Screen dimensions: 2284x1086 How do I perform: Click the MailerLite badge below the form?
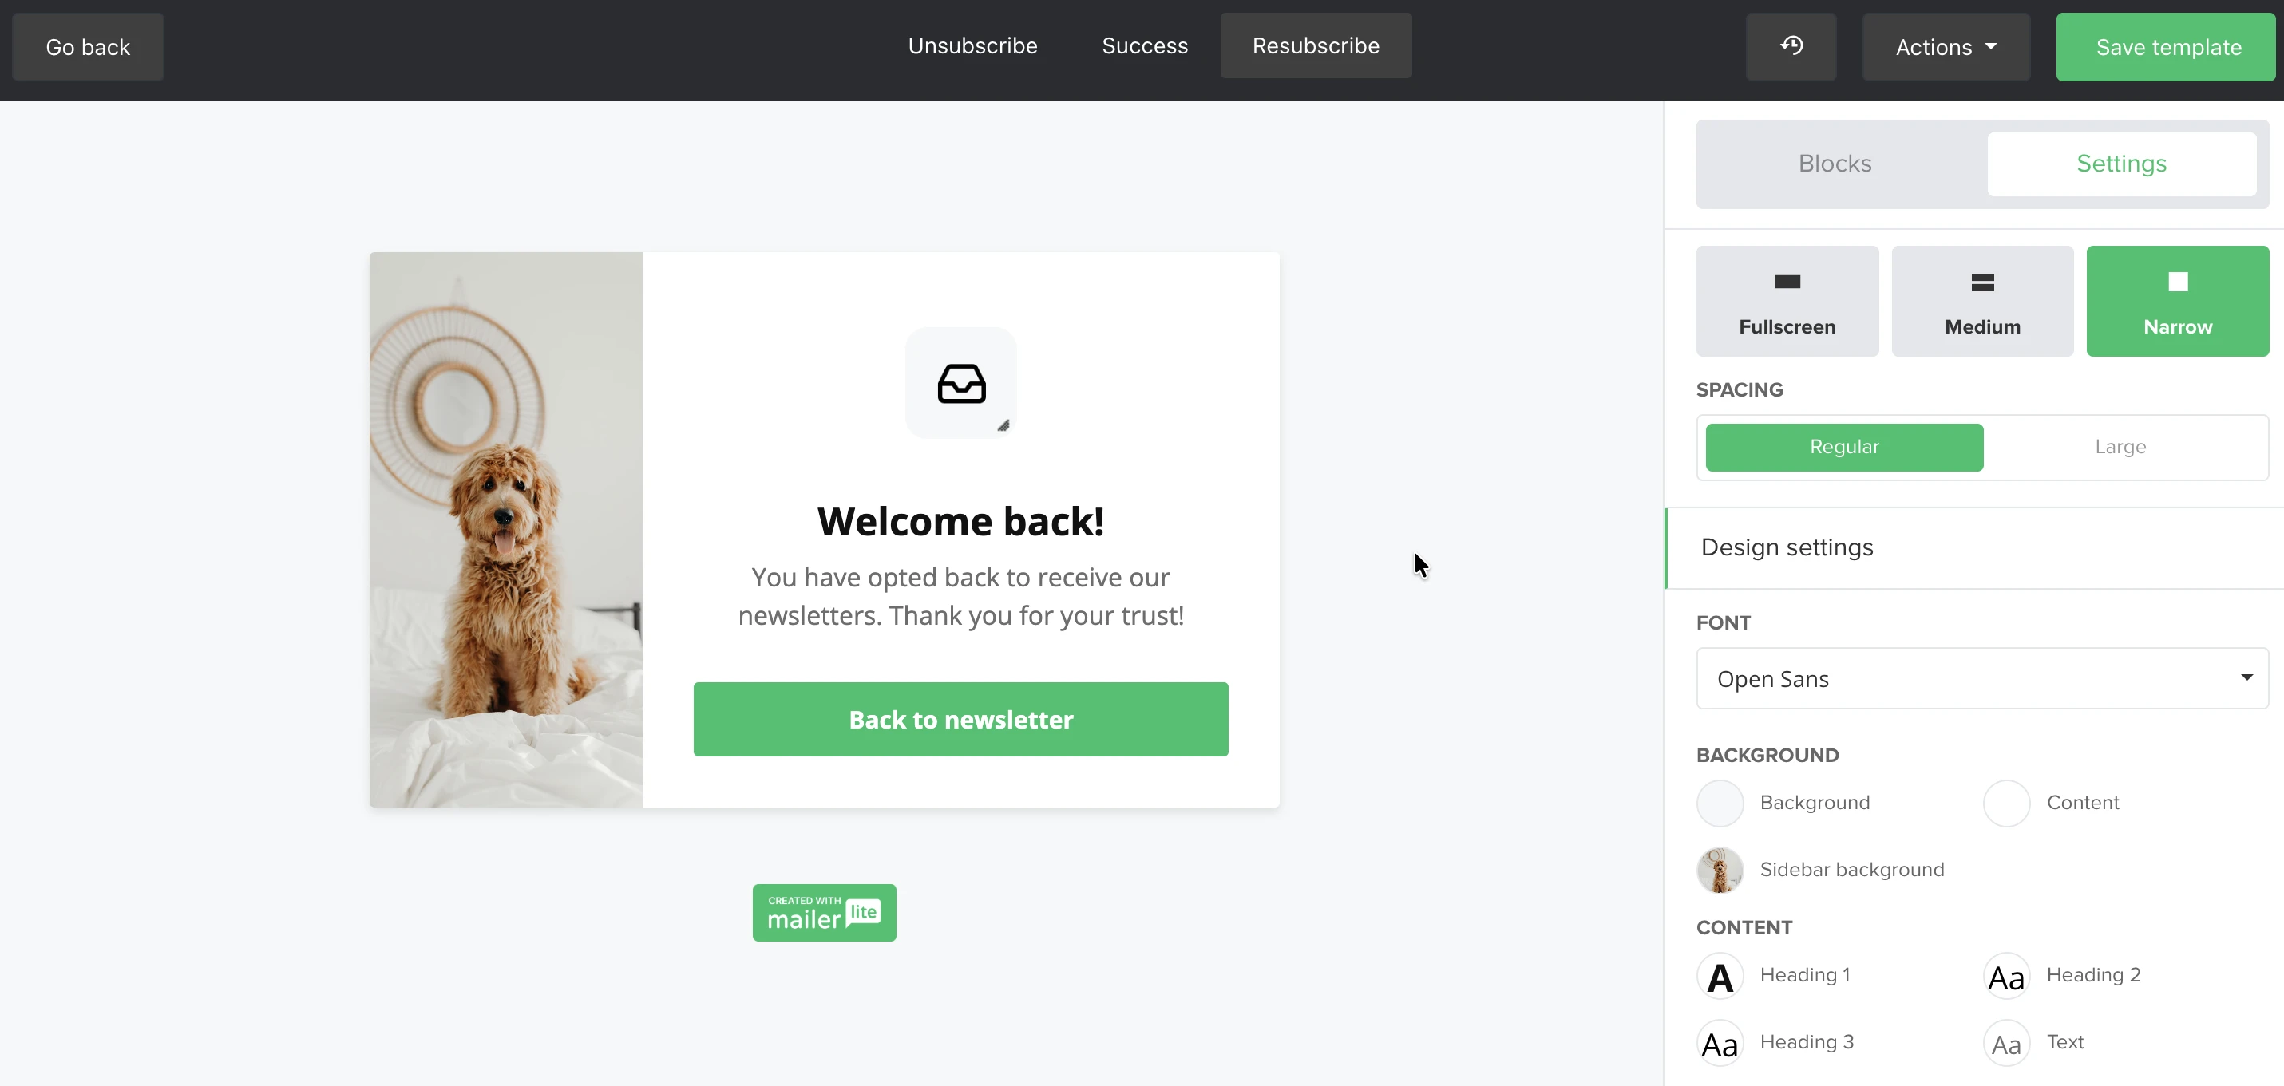pyautogui.click(x=824, y=912)
